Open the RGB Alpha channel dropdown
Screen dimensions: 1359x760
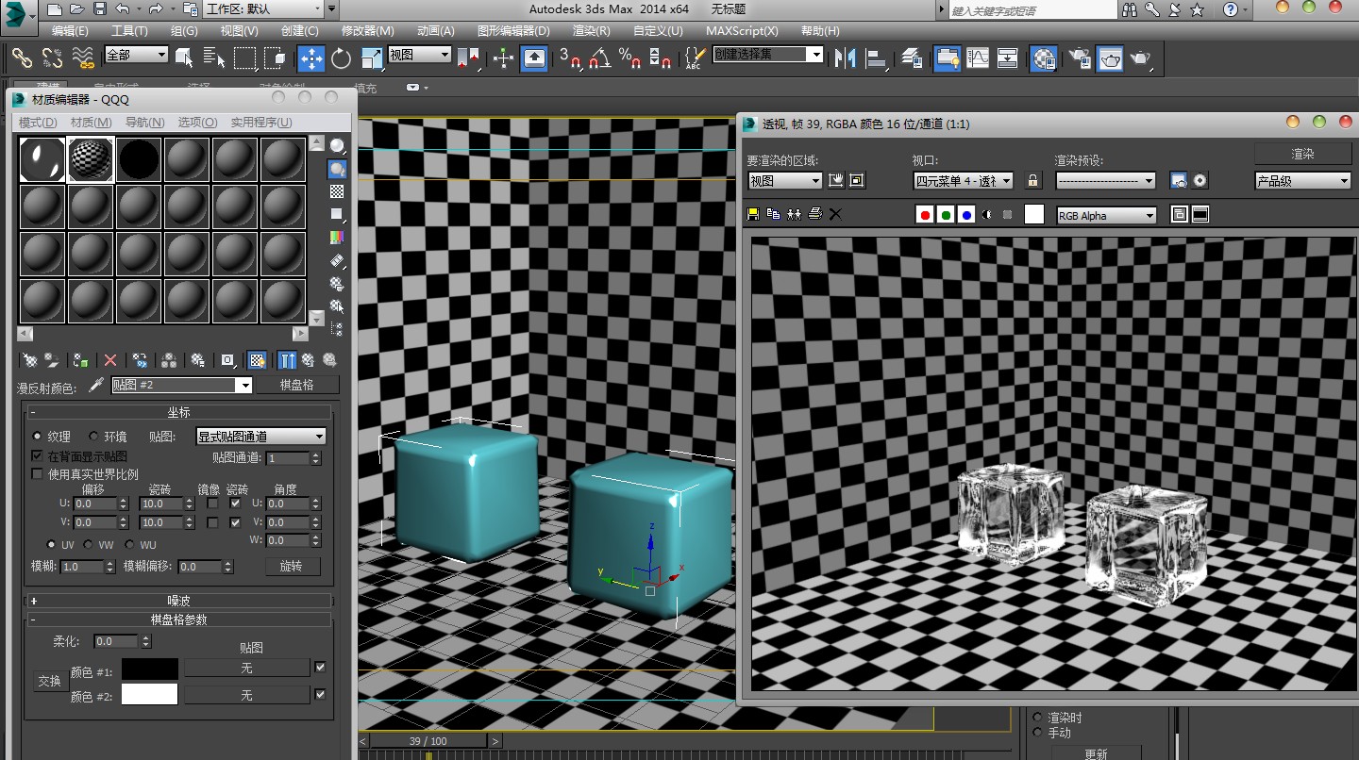pos(1107,215)
